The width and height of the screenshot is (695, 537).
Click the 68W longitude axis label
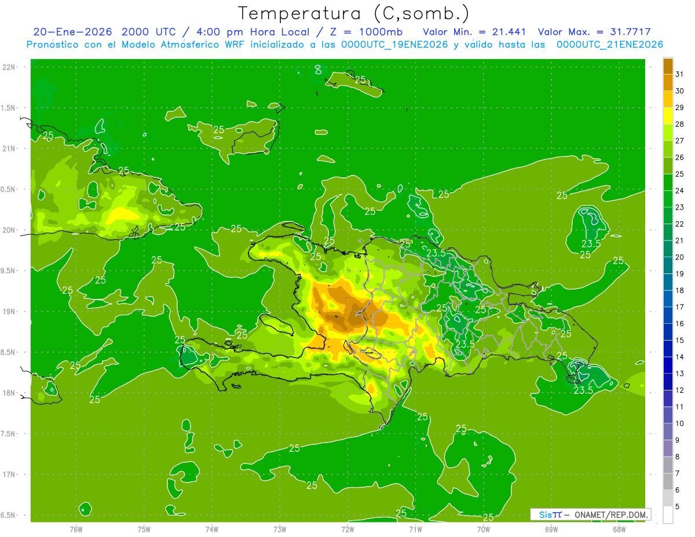tap(619, 529)
